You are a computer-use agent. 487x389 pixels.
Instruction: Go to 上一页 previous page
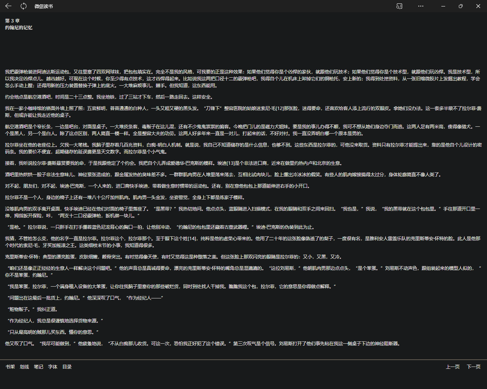(453, 367)
